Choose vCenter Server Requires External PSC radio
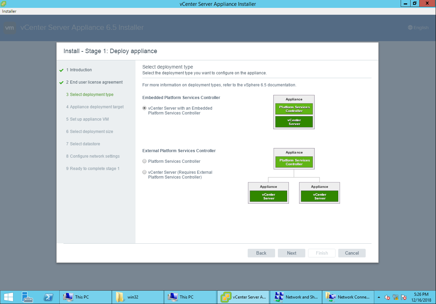 (x=144, y=172)
